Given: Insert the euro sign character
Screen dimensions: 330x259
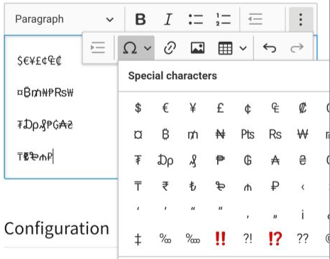Looking at the screenshot, I should (165, 108).
